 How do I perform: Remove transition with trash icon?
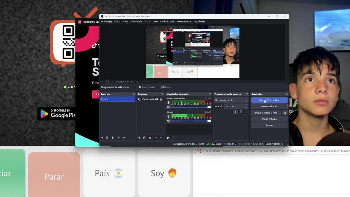[241, 112]
